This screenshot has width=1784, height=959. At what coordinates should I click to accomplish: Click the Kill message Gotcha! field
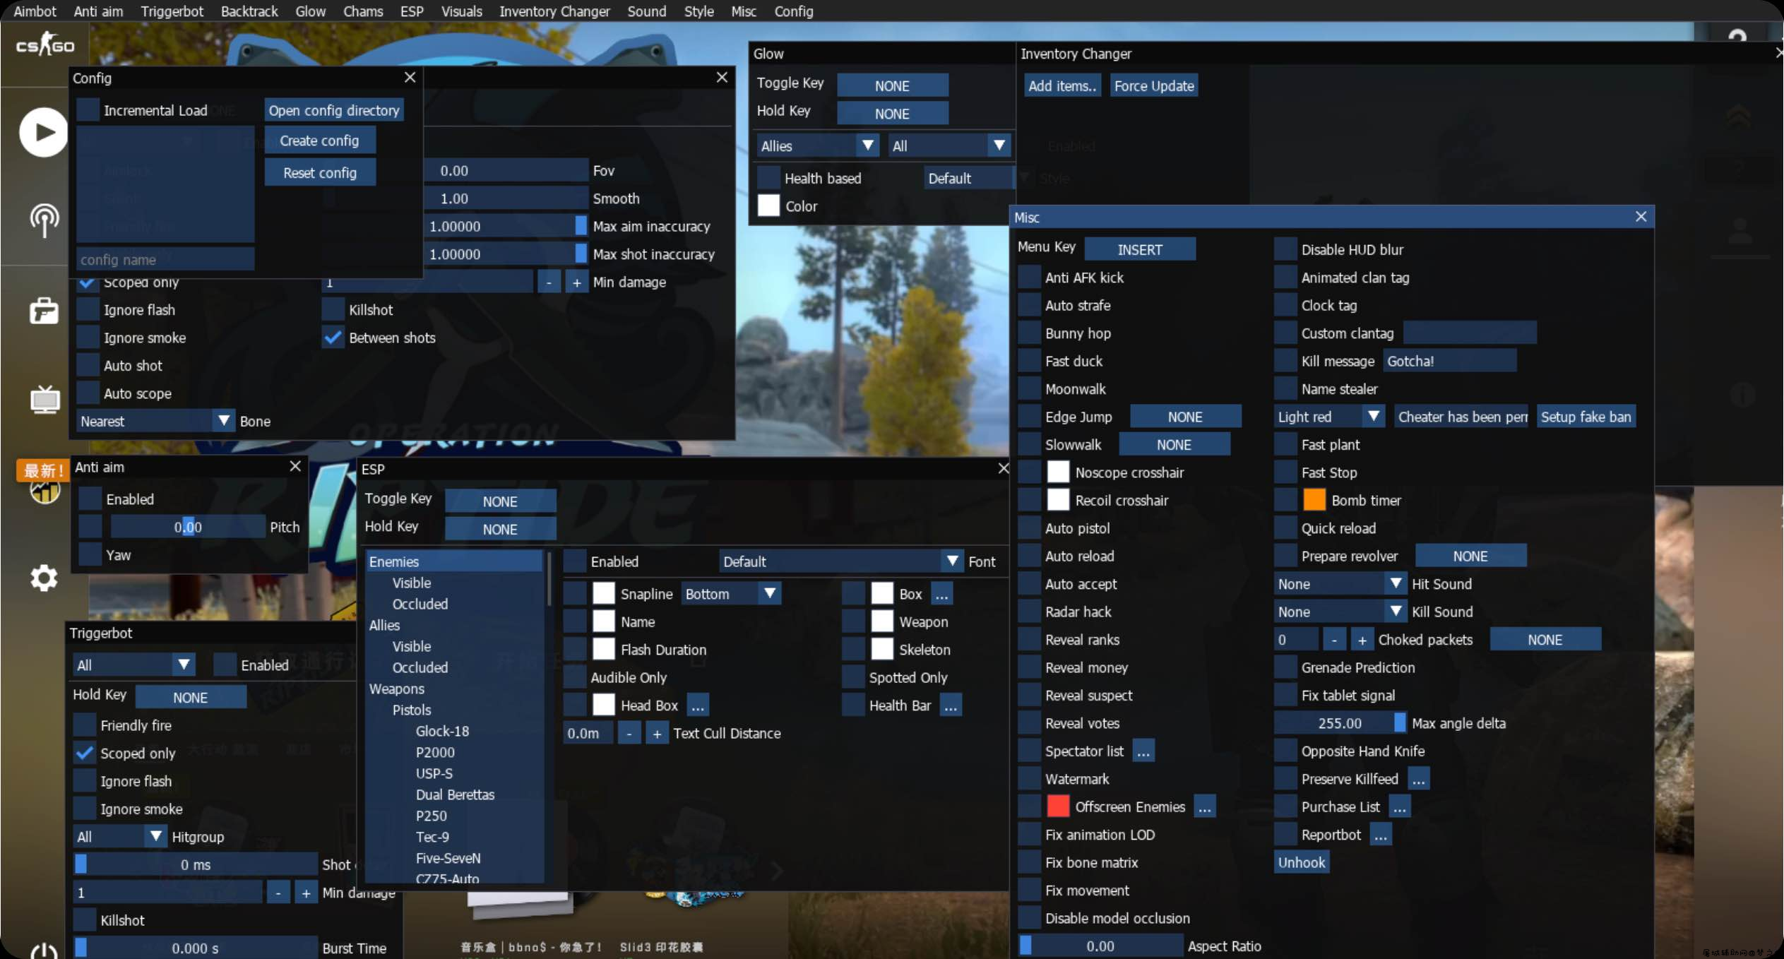point(1449,362)
